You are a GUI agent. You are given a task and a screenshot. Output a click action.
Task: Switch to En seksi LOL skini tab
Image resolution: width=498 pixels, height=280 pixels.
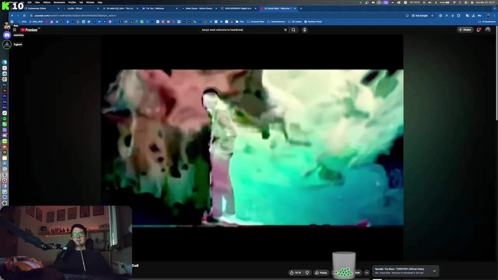[x=120, y=8]
